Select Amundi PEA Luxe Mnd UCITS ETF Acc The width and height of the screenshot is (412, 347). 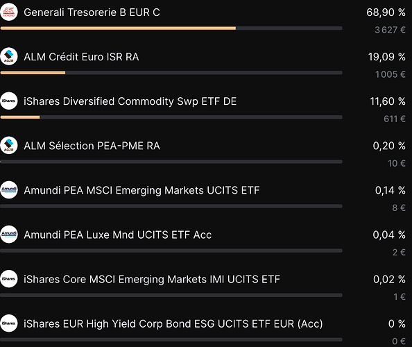pyautogui.click(x=117, y=235)
